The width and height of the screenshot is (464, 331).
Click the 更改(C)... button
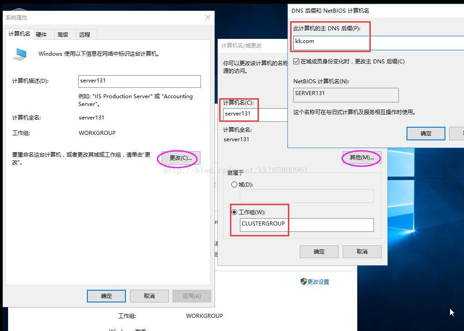[181, 158]
